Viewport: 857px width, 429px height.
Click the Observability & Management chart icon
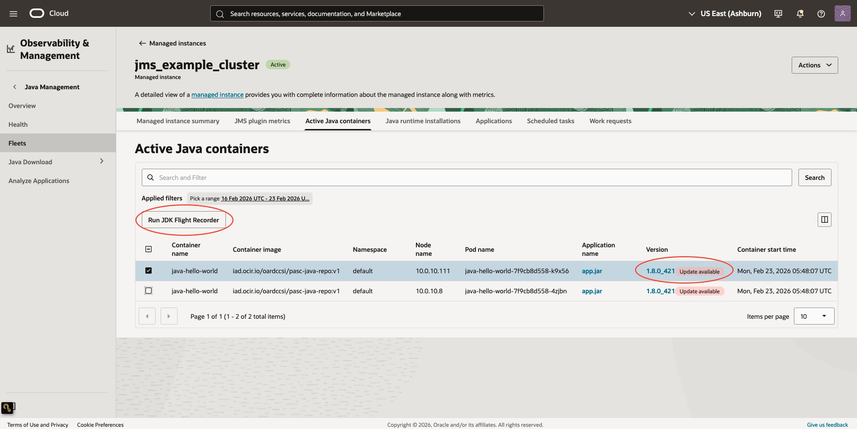pyautogui.click(x=11, y=49)
